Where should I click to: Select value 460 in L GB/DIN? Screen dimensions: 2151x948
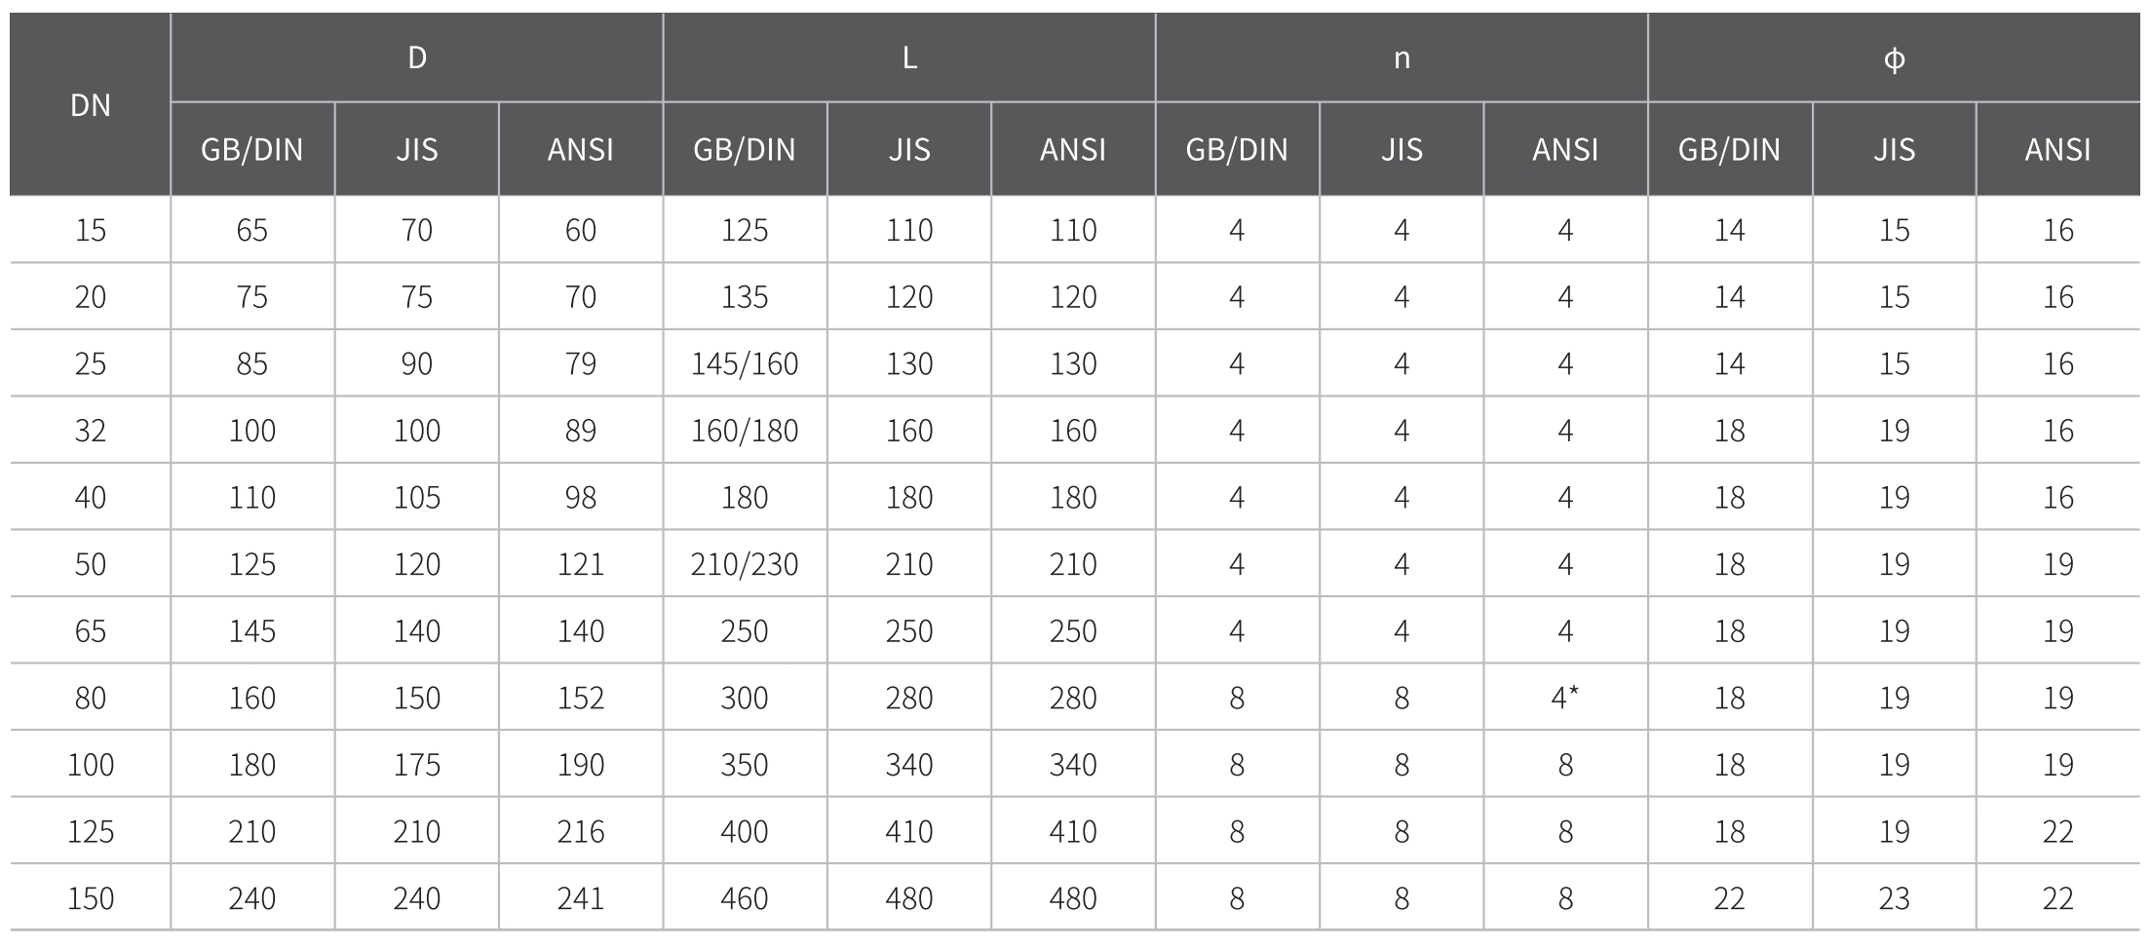(x=745, y=898)
